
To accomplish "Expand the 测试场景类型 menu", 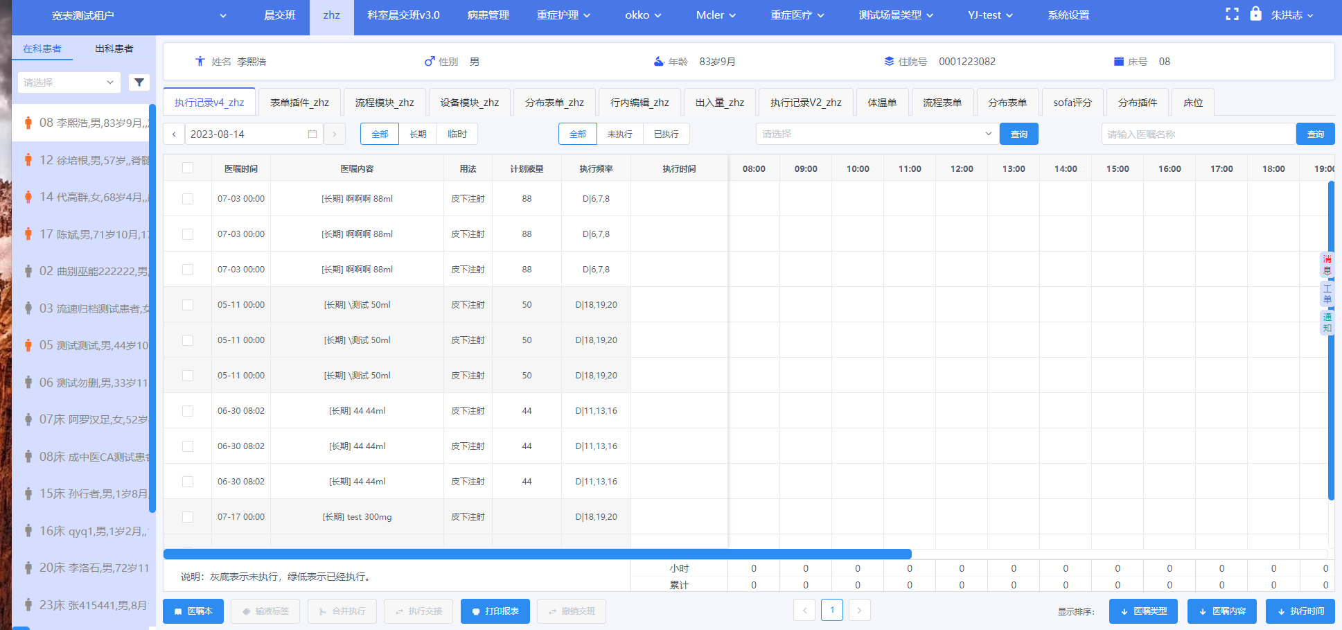I will click(896, 15).
